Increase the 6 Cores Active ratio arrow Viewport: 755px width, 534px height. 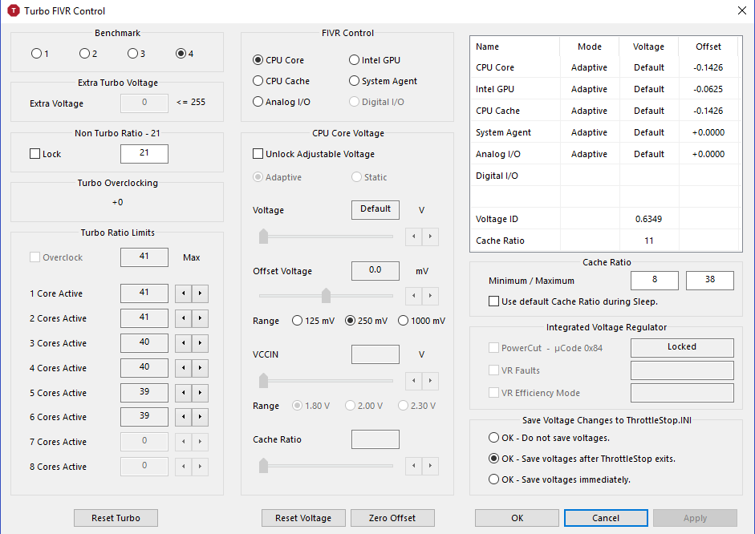201,417
